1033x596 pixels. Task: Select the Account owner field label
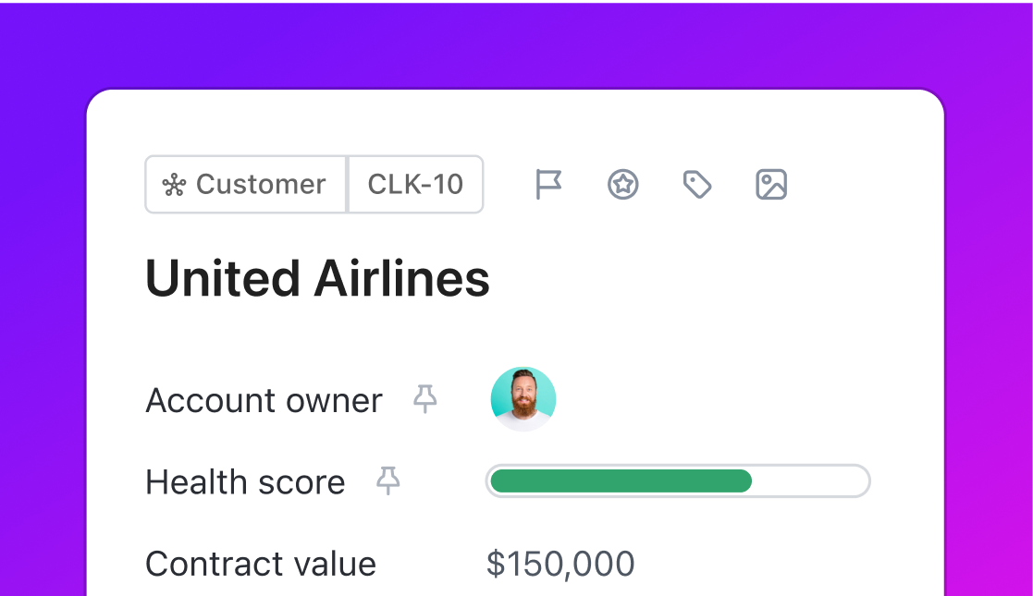point(264,400)
